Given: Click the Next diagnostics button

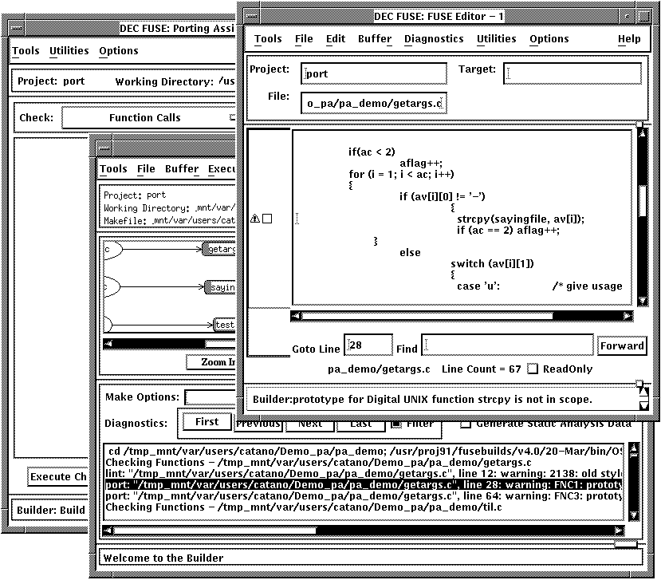Looking at the screenshot, I should (x=309, y=424).
